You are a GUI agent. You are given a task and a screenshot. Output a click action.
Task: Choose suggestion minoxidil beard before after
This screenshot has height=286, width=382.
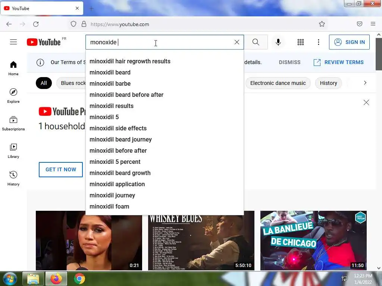(x=165, y=95)
